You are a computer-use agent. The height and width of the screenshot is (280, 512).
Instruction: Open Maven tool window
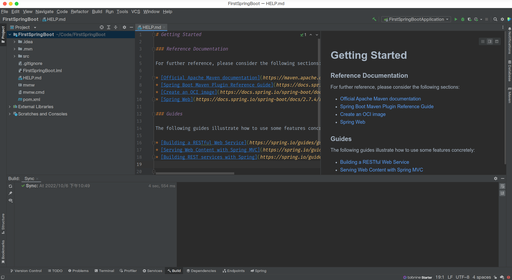510,95
